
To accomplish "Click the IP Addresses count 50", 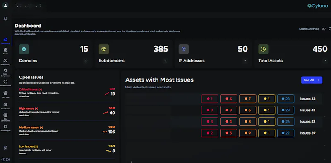I will (242, 49).
